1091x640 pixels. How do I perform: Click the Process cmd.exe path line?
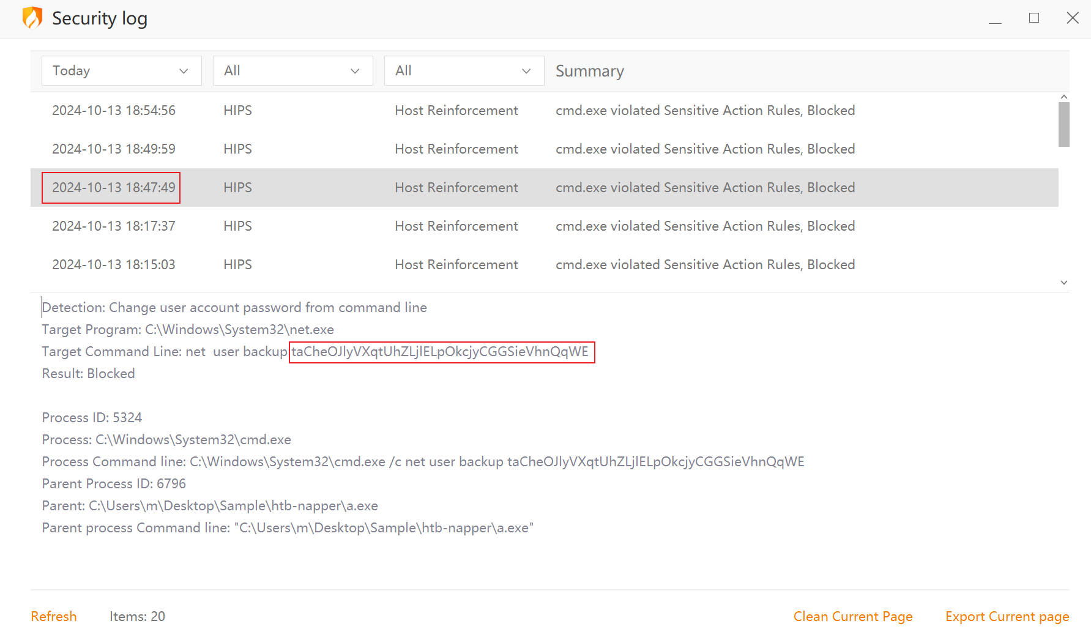[166, 440]
